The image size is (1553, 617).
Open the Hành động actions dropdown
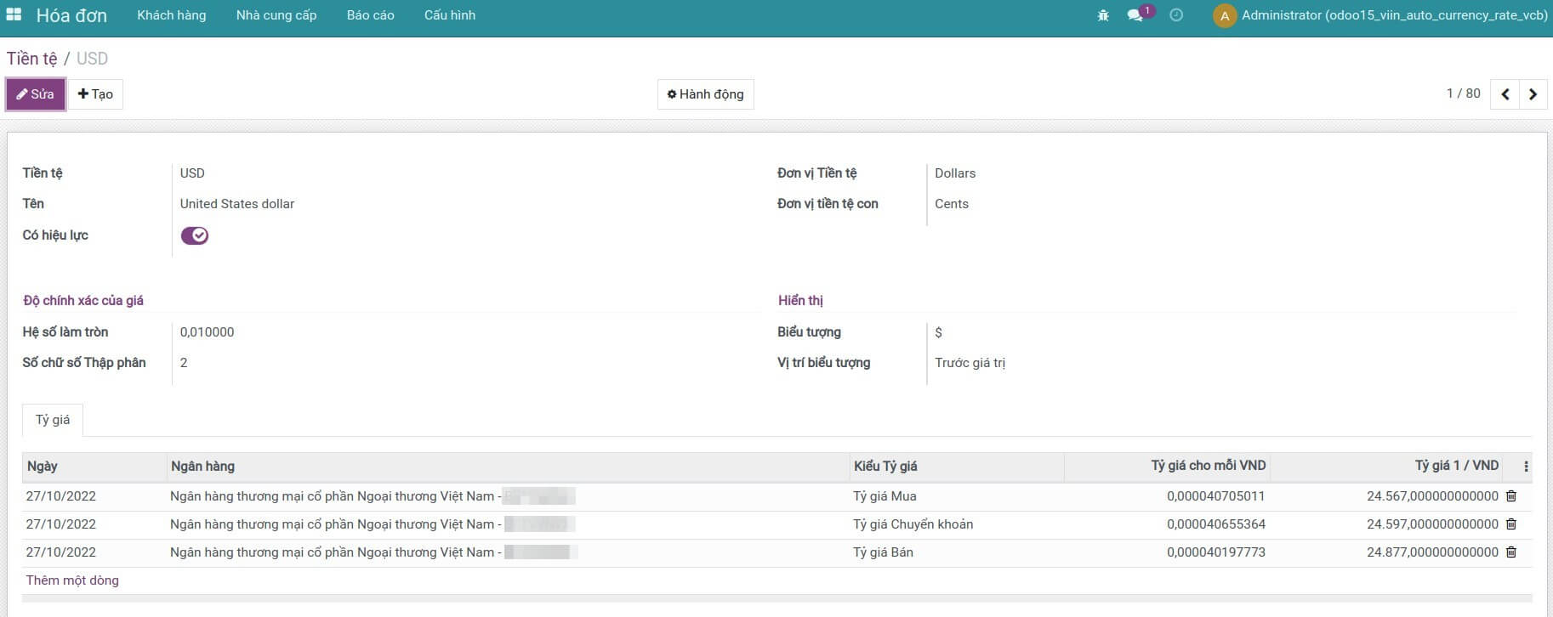(x=705, y=94)
